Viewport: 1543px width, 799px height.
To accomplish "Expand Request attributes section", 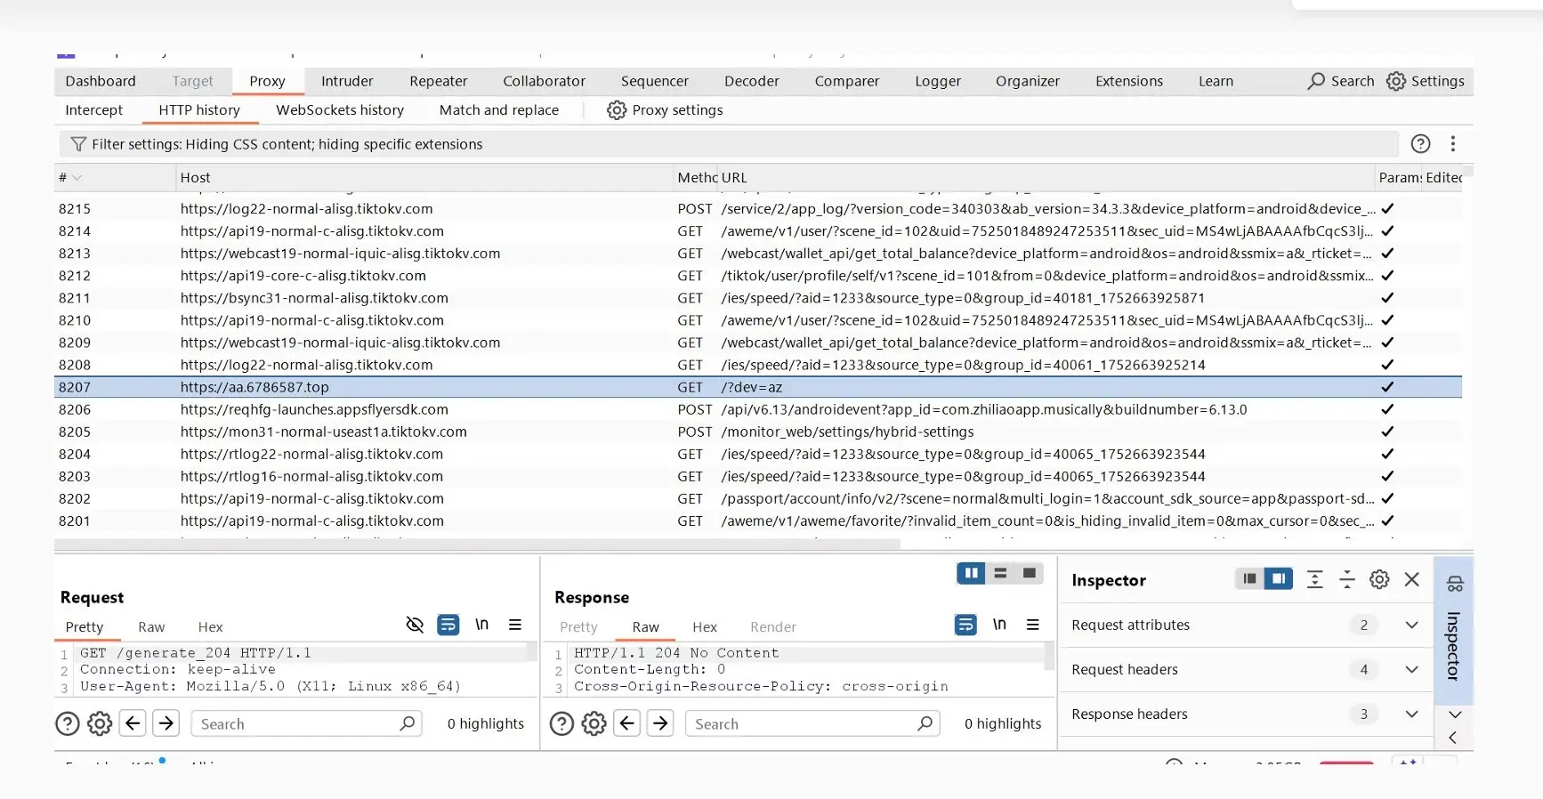I will (1411, 625).
